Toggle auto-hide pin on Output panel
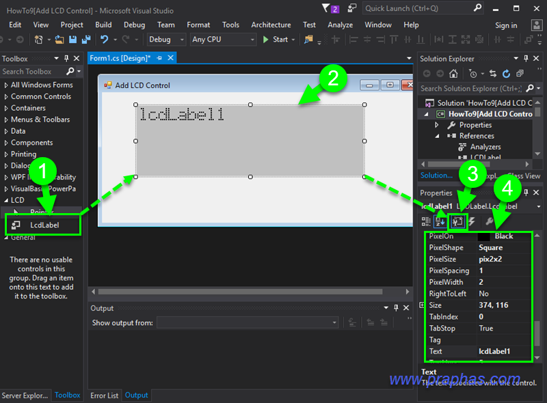 pyautogui.click(x=396, y=308)
